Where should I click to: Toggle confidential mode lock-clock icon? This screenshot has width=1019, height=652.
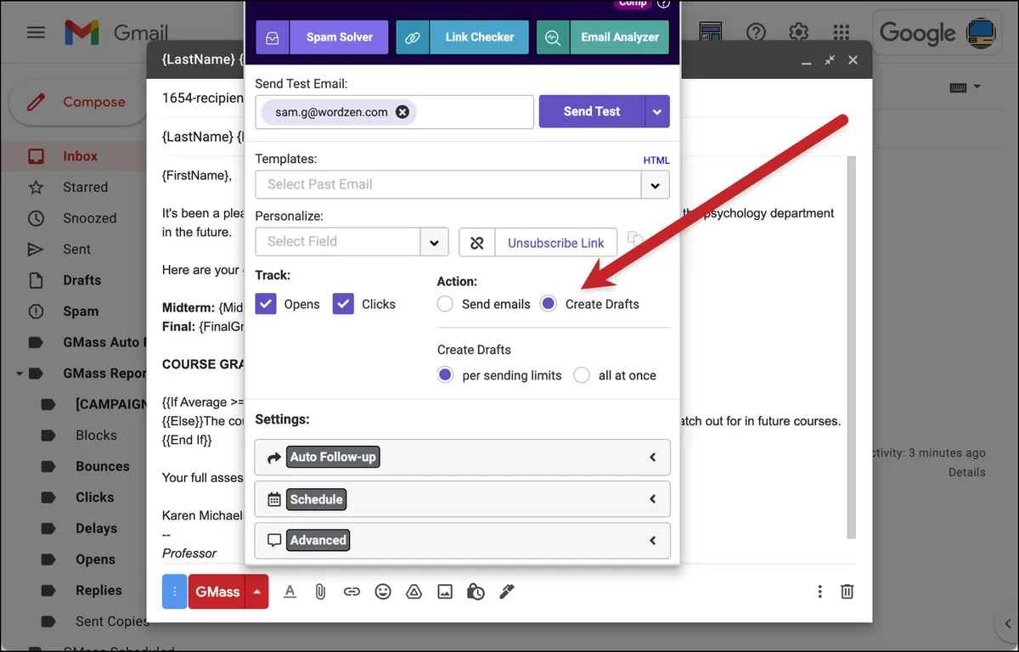point(476,592)
